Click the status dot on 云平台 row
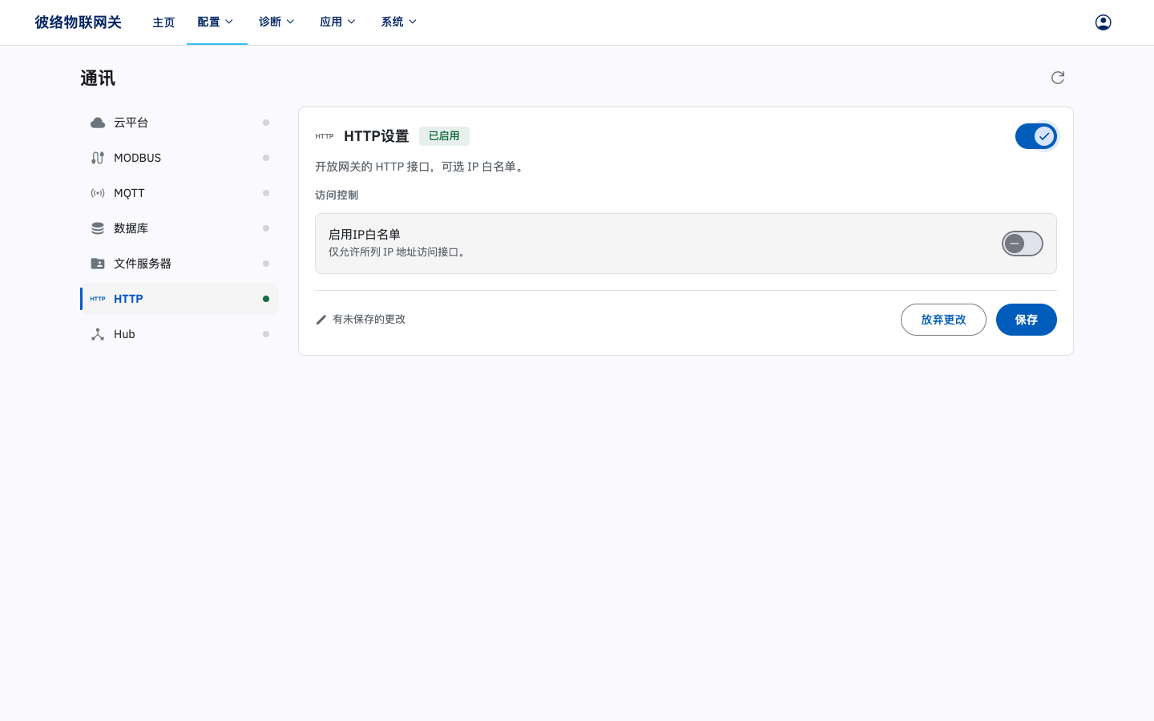Viewport: 1154px width, 721px height. coord(266,123)
